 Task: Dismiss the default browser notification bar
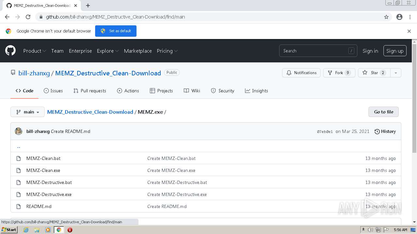(409, 31)
